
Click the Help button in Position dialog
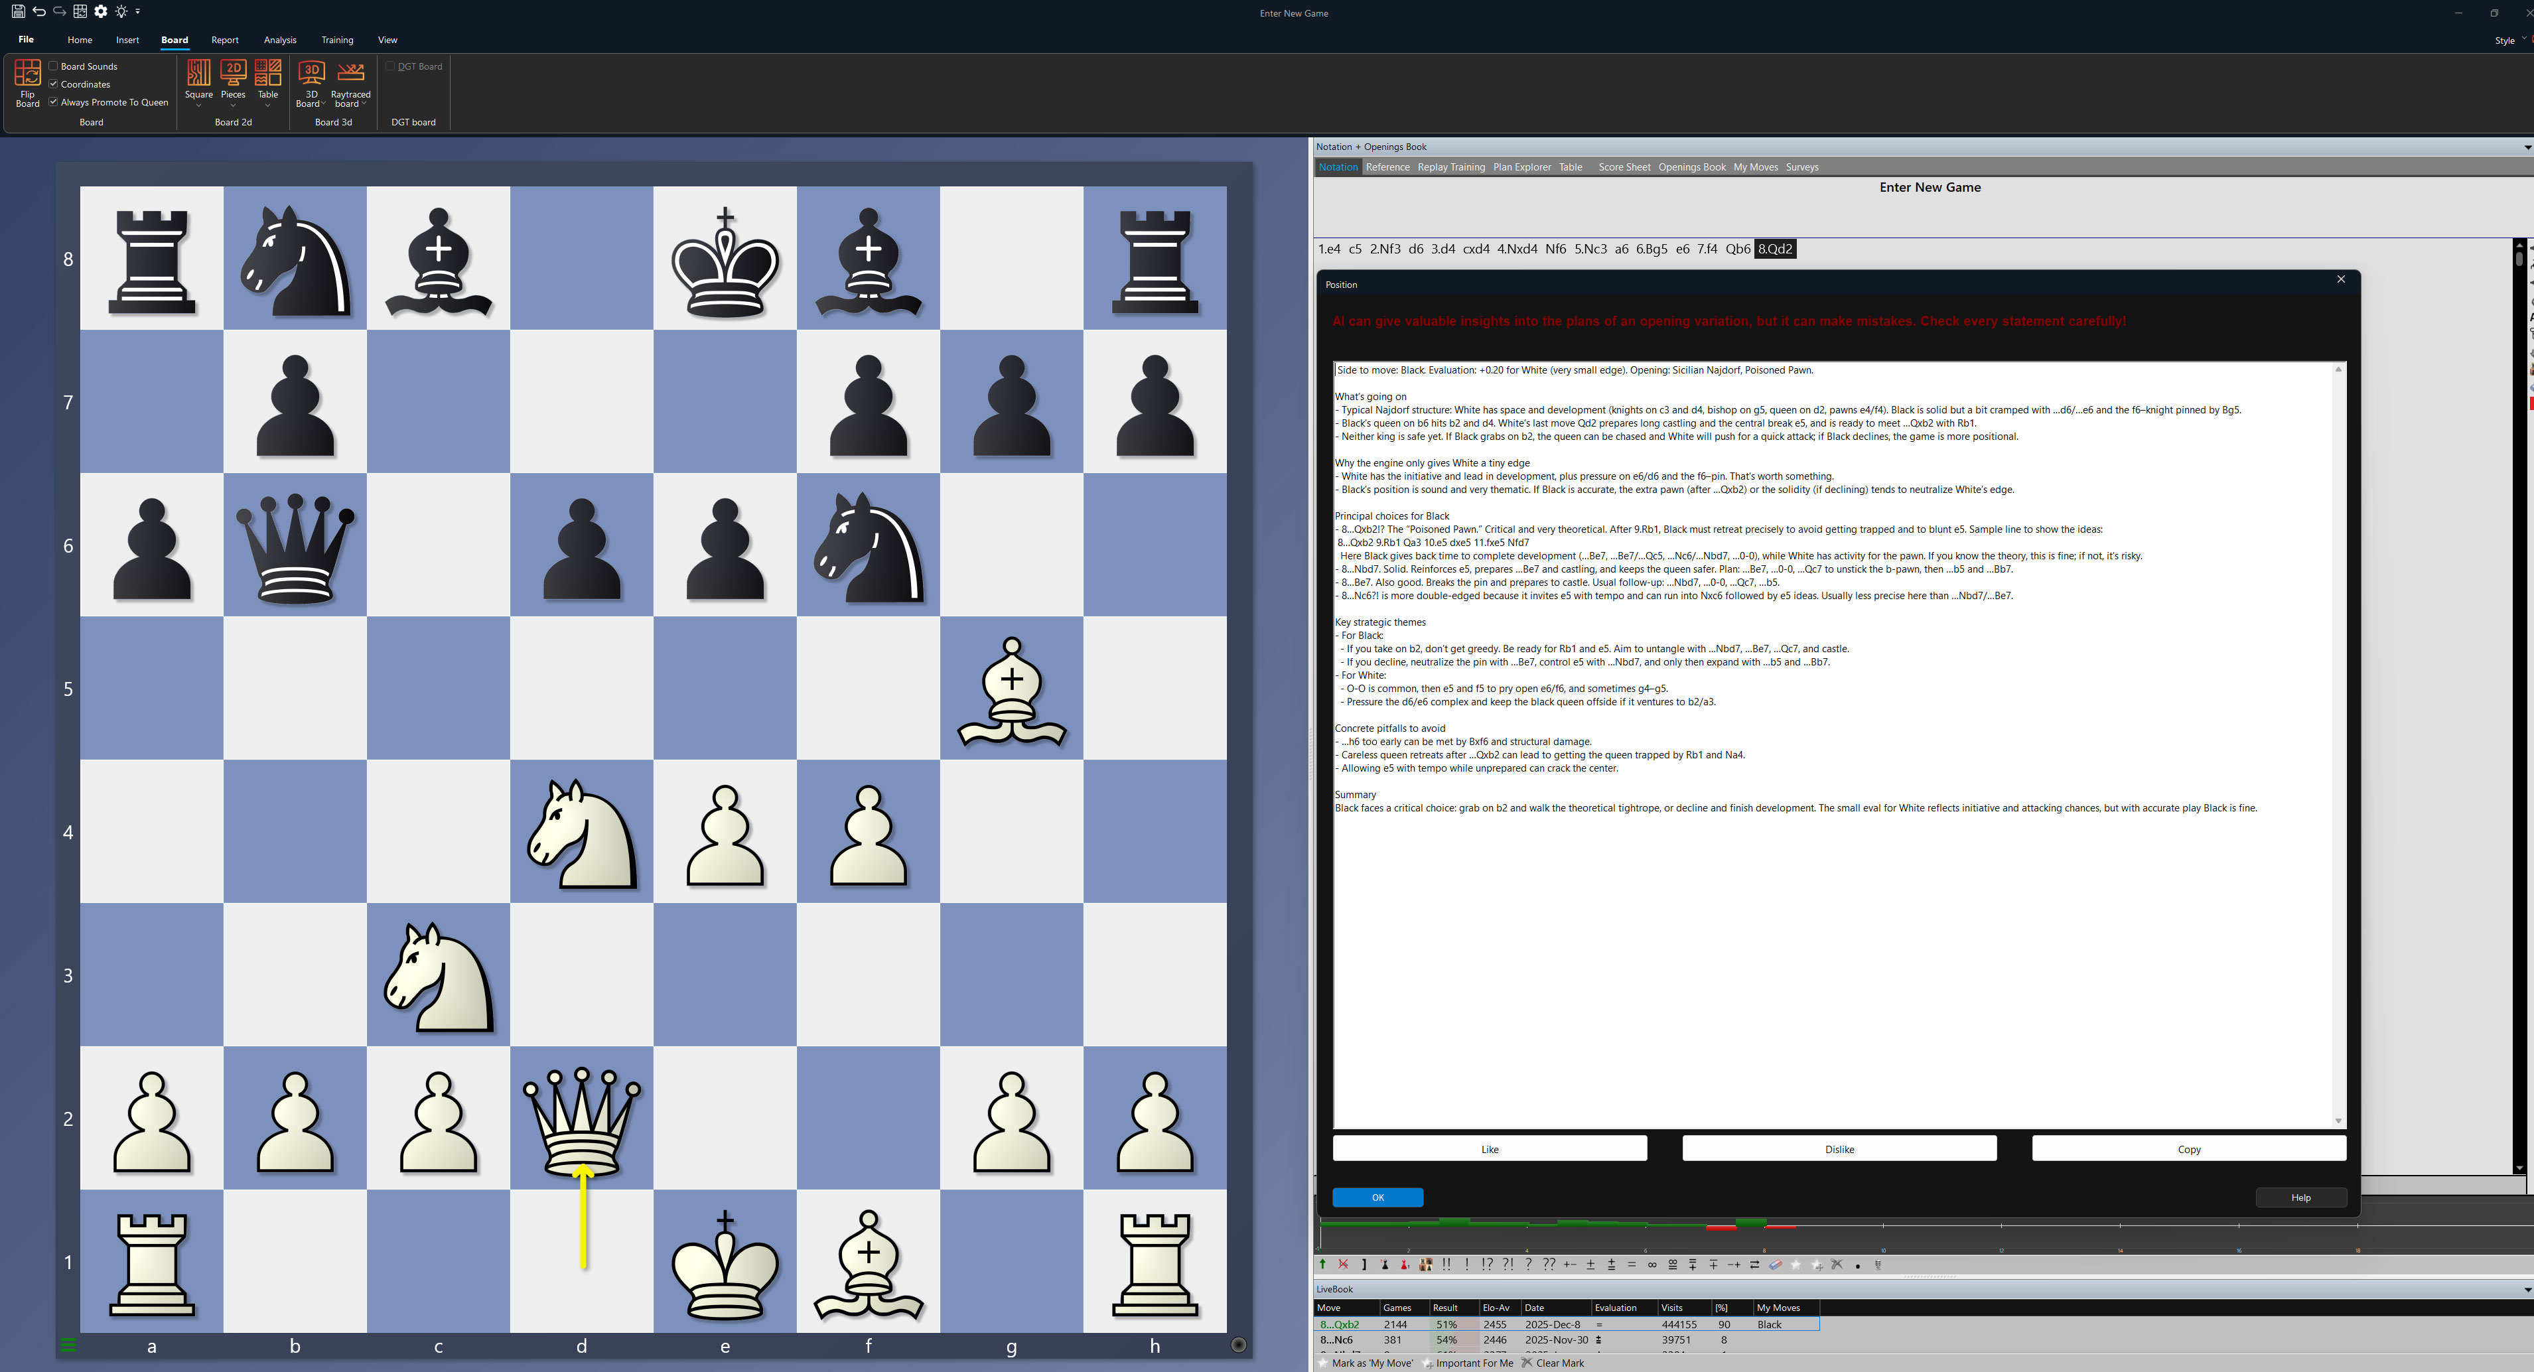(2301, 1197)
